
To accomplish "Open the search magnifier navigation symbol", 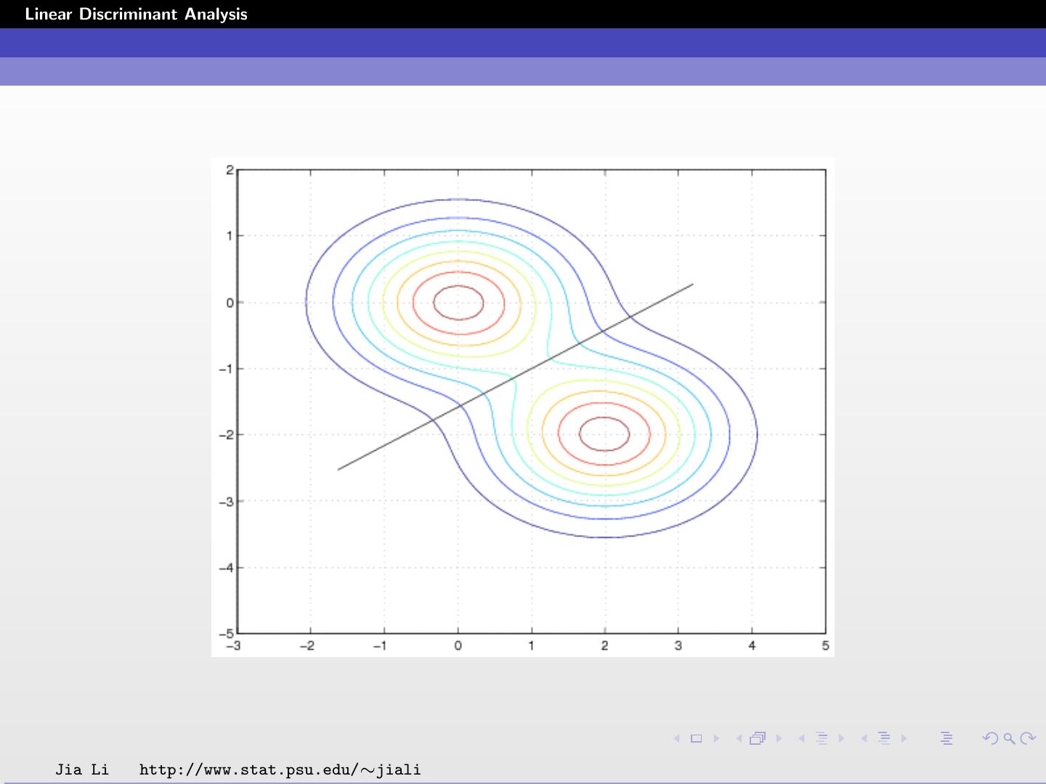I will tap(1008, 738).
